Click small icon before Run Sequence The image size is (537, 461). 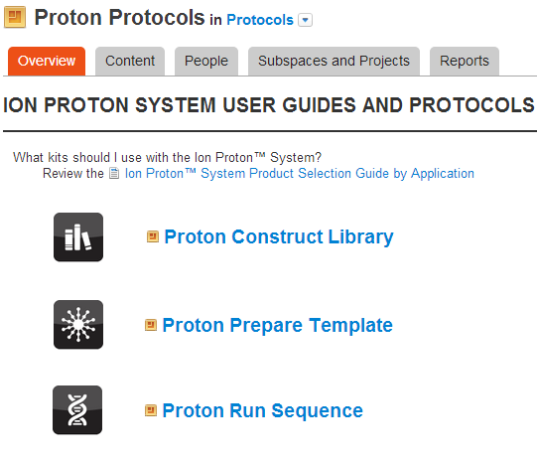tap(151, 410)
